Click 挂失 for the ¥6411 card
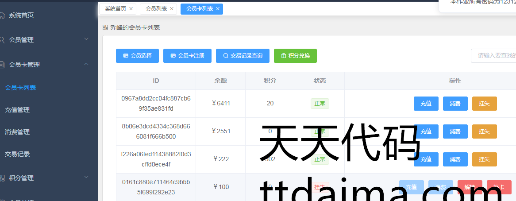Screen dimensions: 516x201 (x=484, y=104)
